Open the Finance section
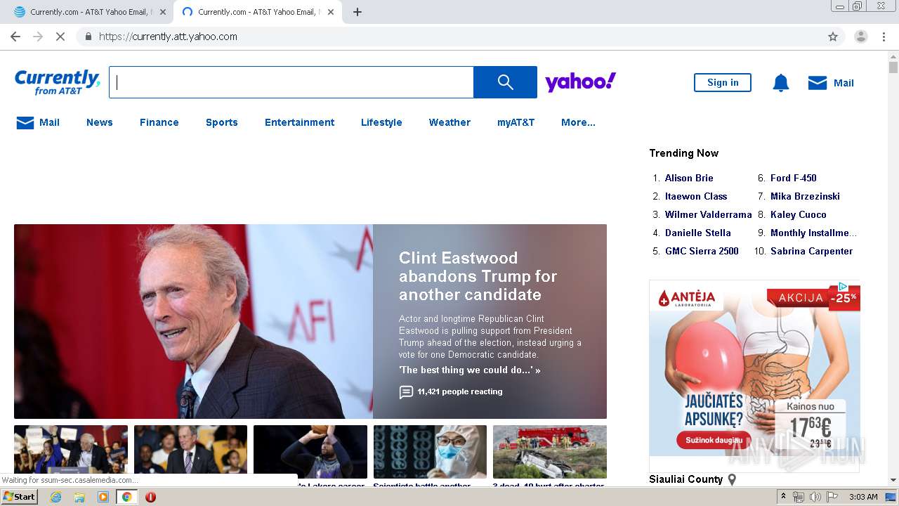The height and width of the screenshot is (506, 899). pos(159,122)
